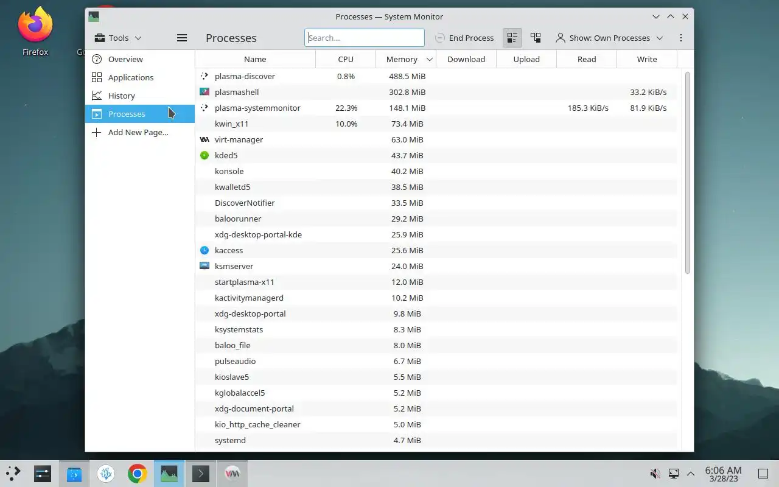This screenshot has height=487, width=779.
Task: Select the plasma-discover process icon
Action: (x=204, y=76)
